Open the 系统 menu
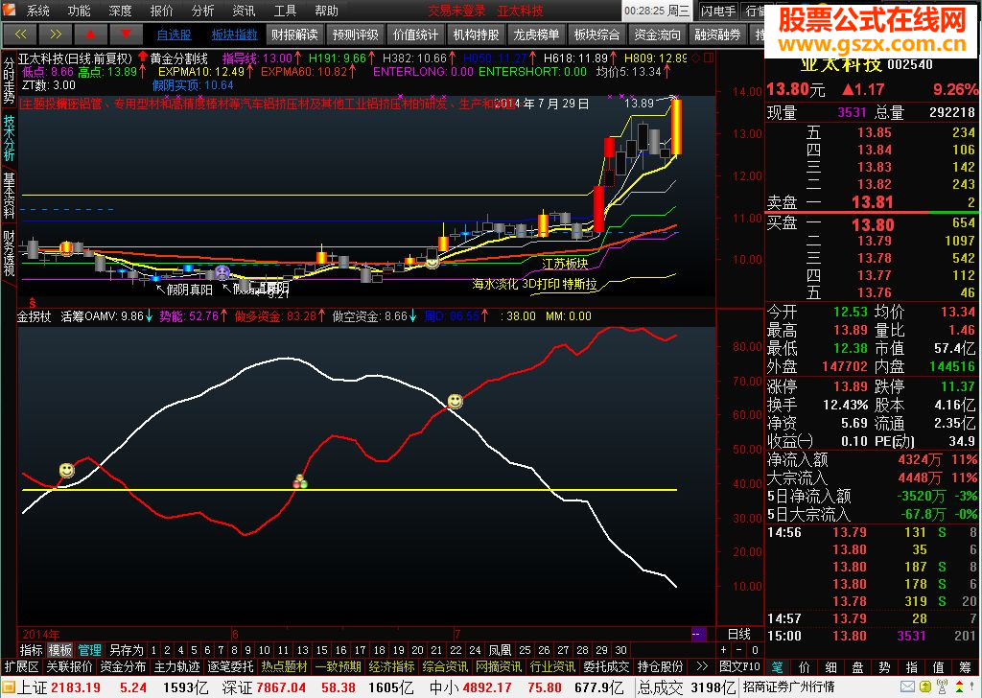The image size is (982, 698). coord(37,11)
